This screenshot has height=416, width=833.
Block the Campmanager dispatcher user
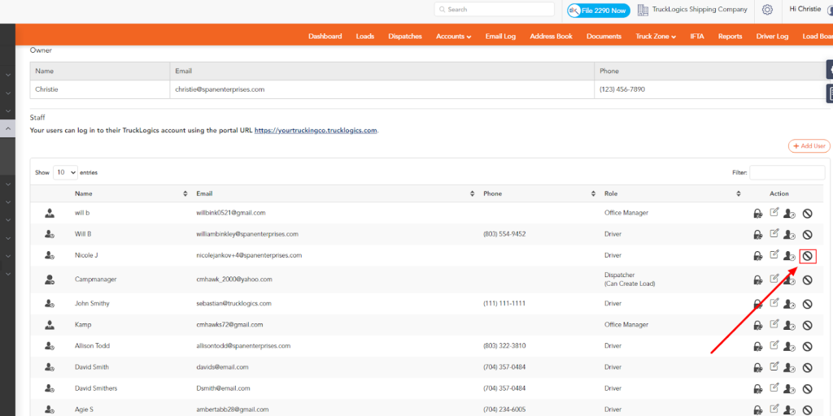[807, 279]
